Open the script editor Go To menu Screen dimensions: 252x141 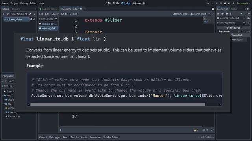tap(64, 14)
